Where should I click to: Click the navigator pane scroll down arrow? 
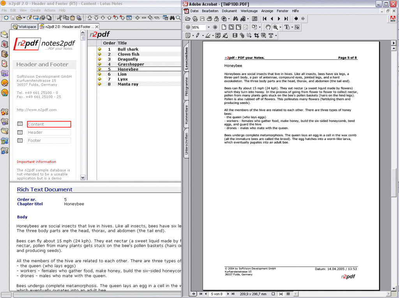click(83, 177)
